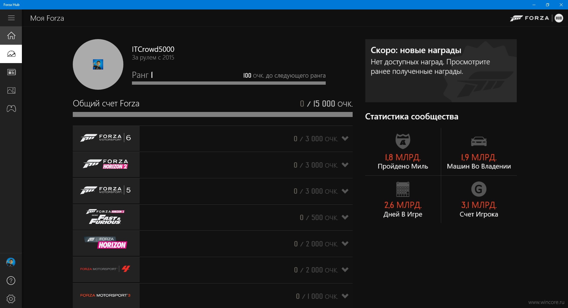Click the Gamerscore G icon
Image resolution: width=568 pixels, height=308 pixels.
(479, 189)
